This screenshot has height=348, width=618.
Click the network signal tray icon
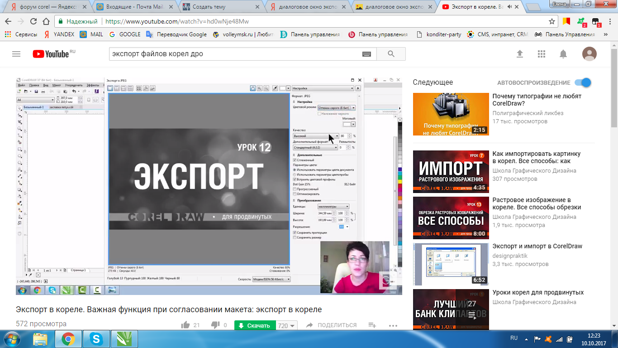pos(559,339)
